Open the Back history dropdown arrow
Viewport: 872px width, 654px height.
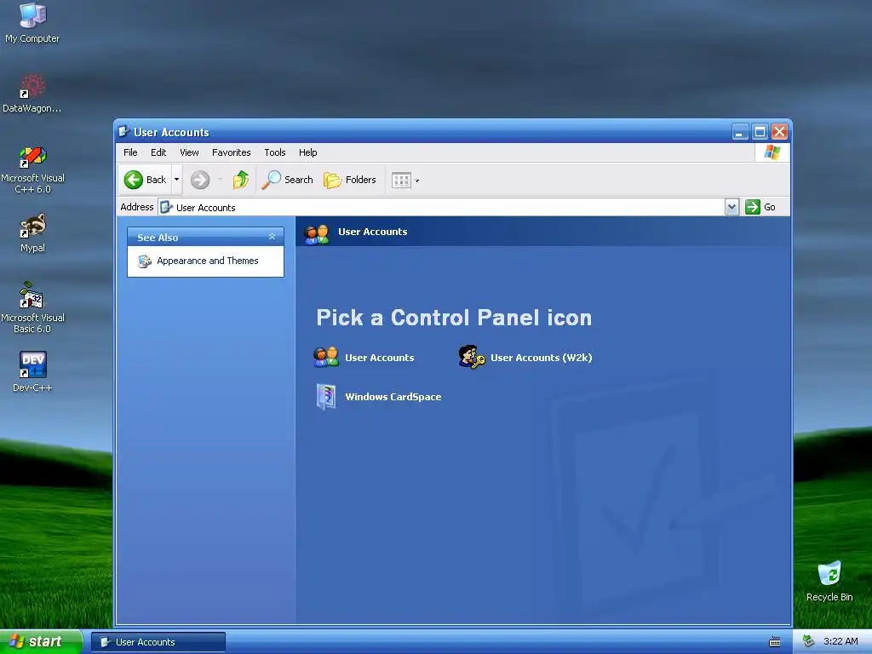tap(177, 180)
